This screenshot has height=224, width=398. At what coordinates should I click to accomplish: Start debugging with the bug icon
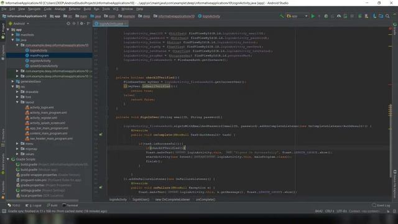click(x=326, y=16)
